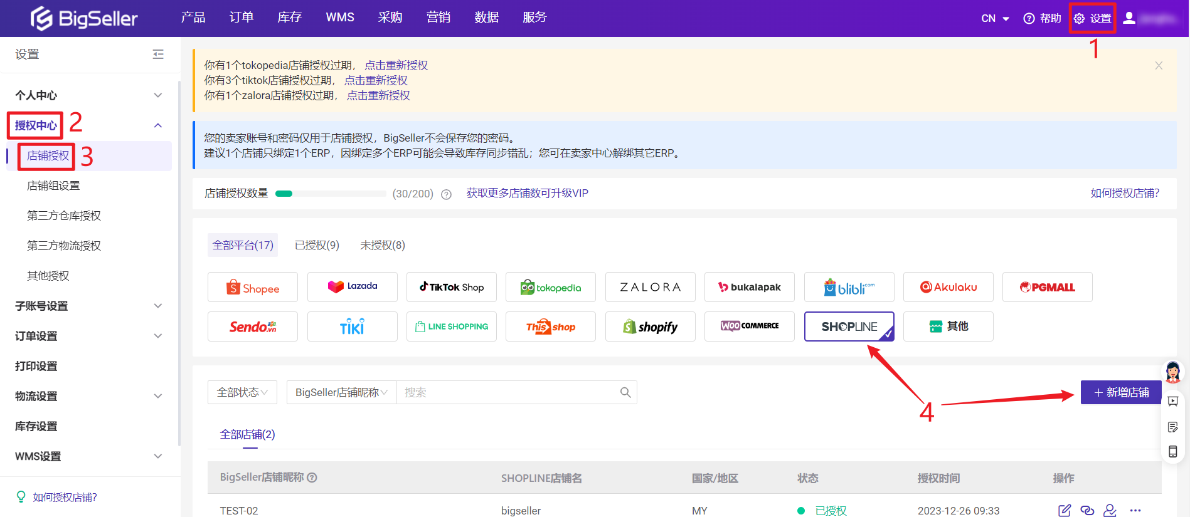Viewport: 1190px width, 517px height.
Task: Select the Akulaku platform tile
Action: (x=948, y=287)
